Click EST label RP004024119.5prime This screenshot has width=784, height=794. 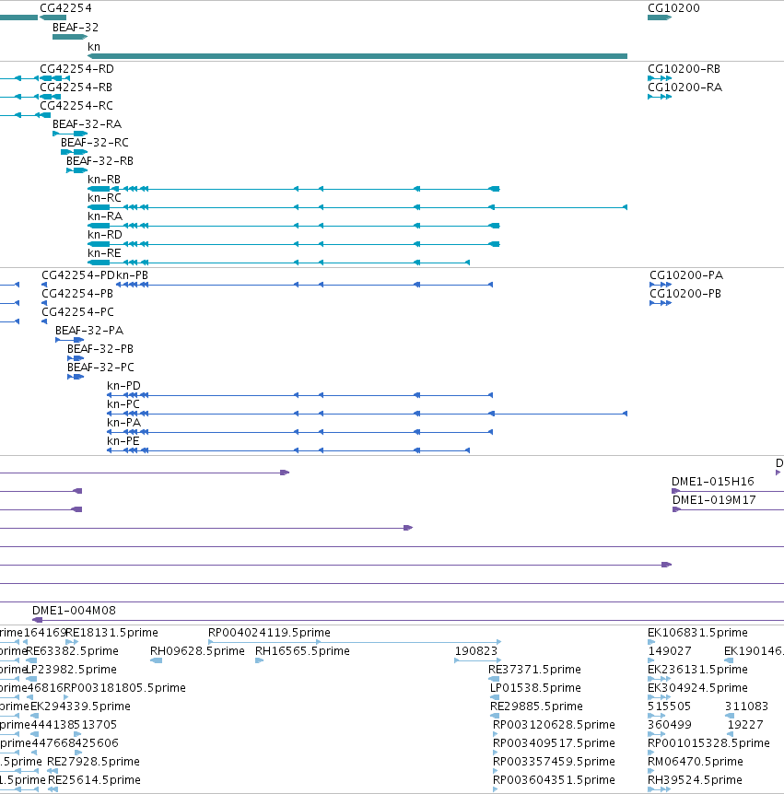pyautogui.click(x=269, y=633)
